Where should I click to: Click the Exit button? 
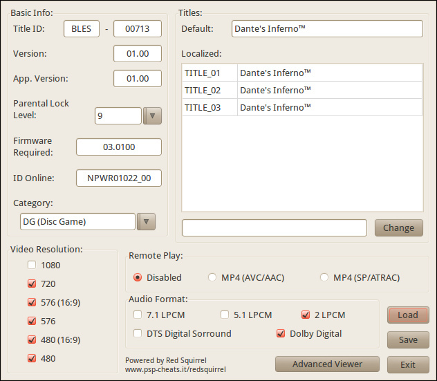[x=408, y=364]
